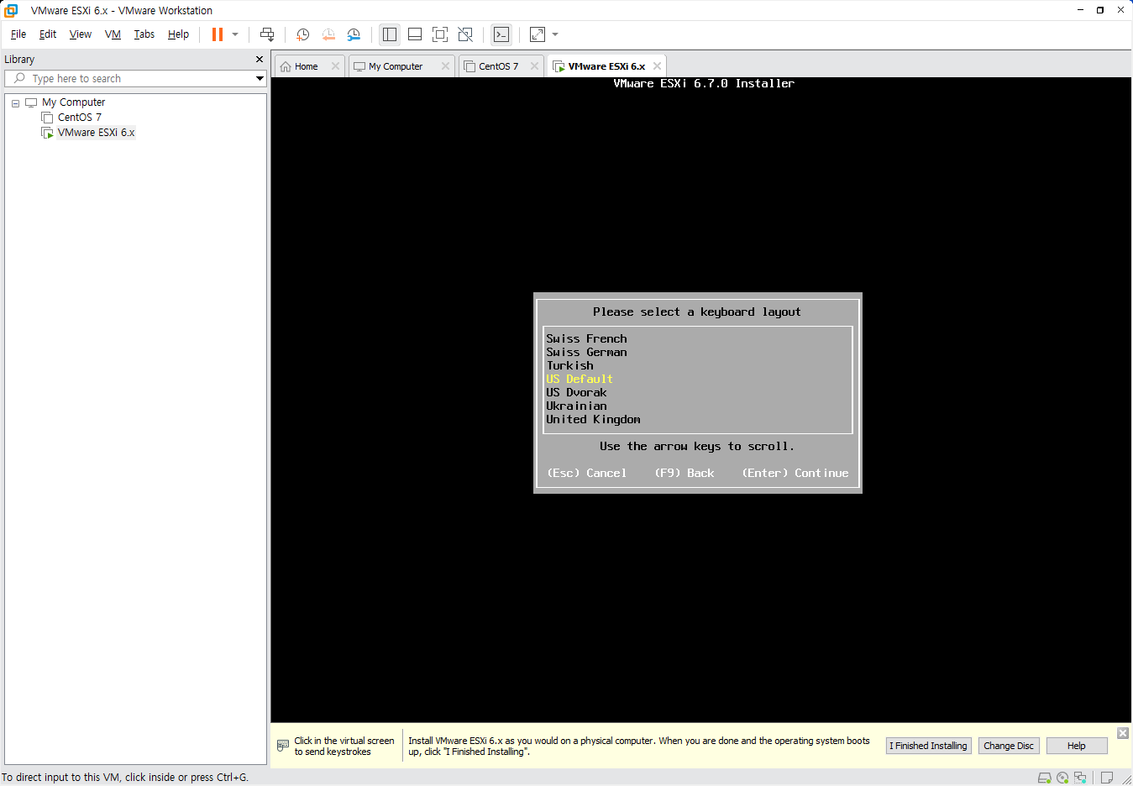Switch to the My Computer tab
The height and width of the screenshot is (786, 1133).
(x=396, y=66)
